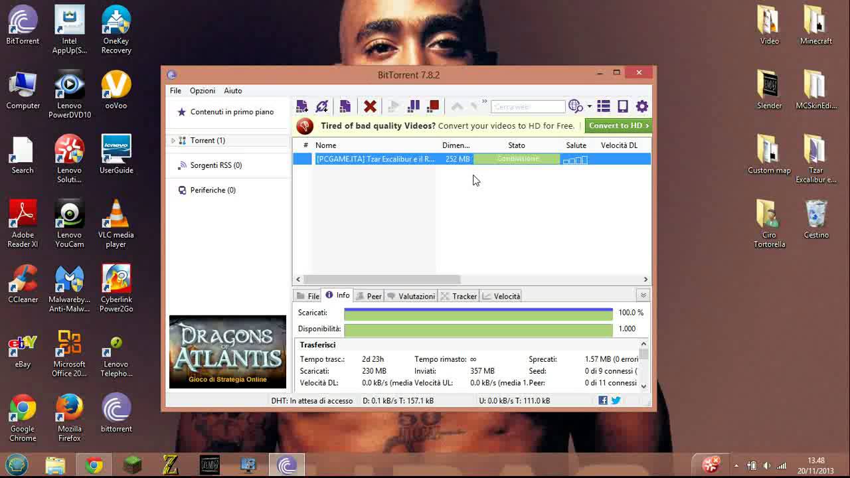Click the Disponibilità availability bar

pos(478,329)
